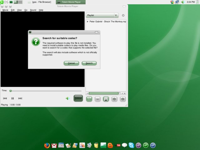Click the network monitor tray icon
This screenshot has width=200, height=150.
(x=177, y=2)
